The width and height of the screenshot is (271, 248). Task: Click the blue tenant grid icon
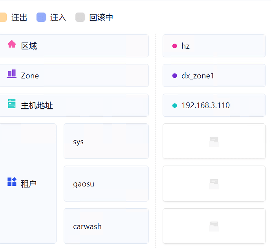pos(12,182)
